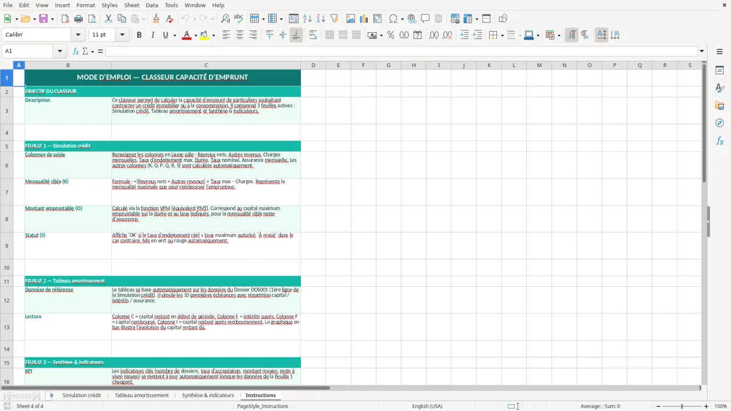
Task: Open Print Preview
Action: pos(91,19)
